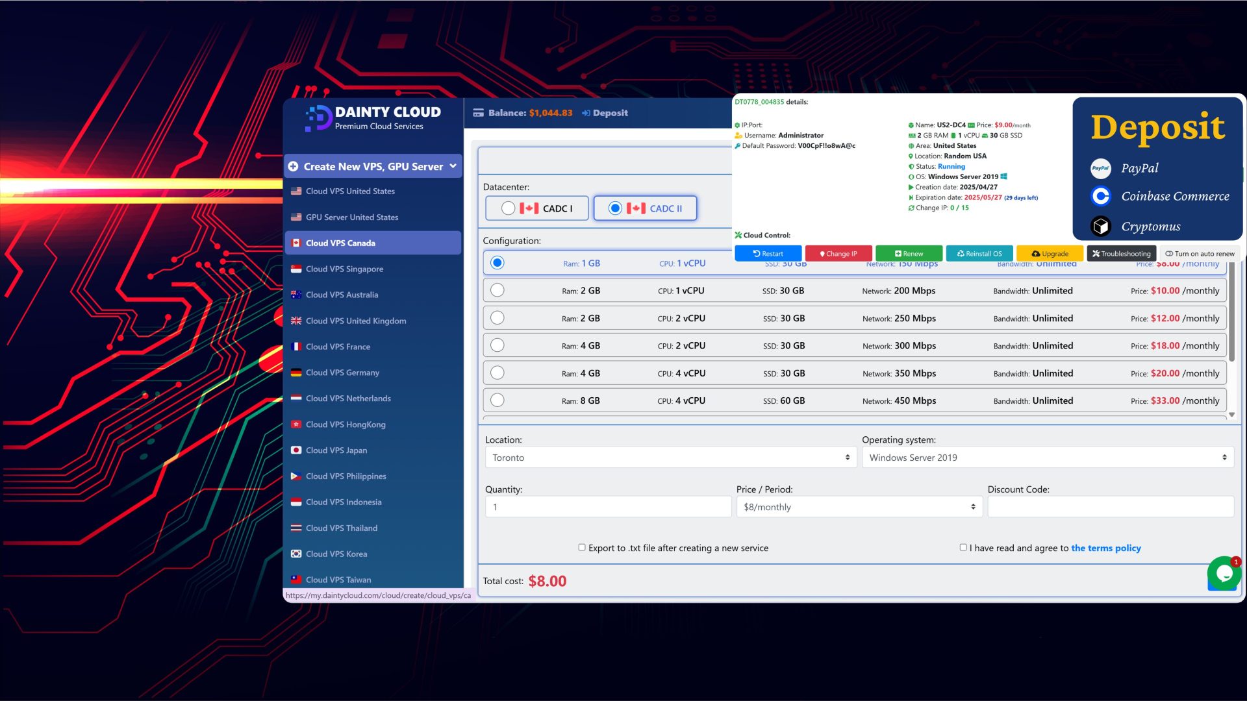The height and width of the screenshot is (701, 1247).
Task: Tick the terms policy agreement checkbox
Action: [963, 548]
